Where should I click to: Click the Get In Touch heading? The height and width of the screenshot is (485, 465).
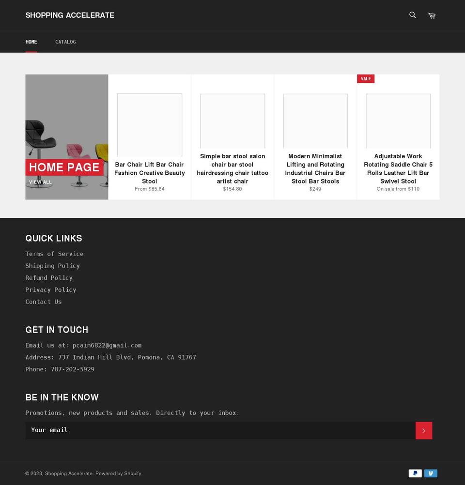tap(57, 330)
